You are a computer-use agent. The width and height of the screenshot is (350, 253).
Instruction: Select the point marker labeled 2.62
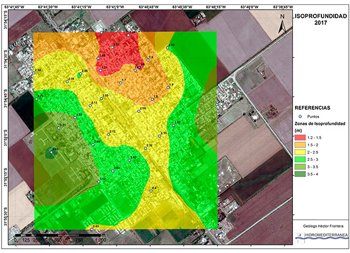click(x=129, y=160)
